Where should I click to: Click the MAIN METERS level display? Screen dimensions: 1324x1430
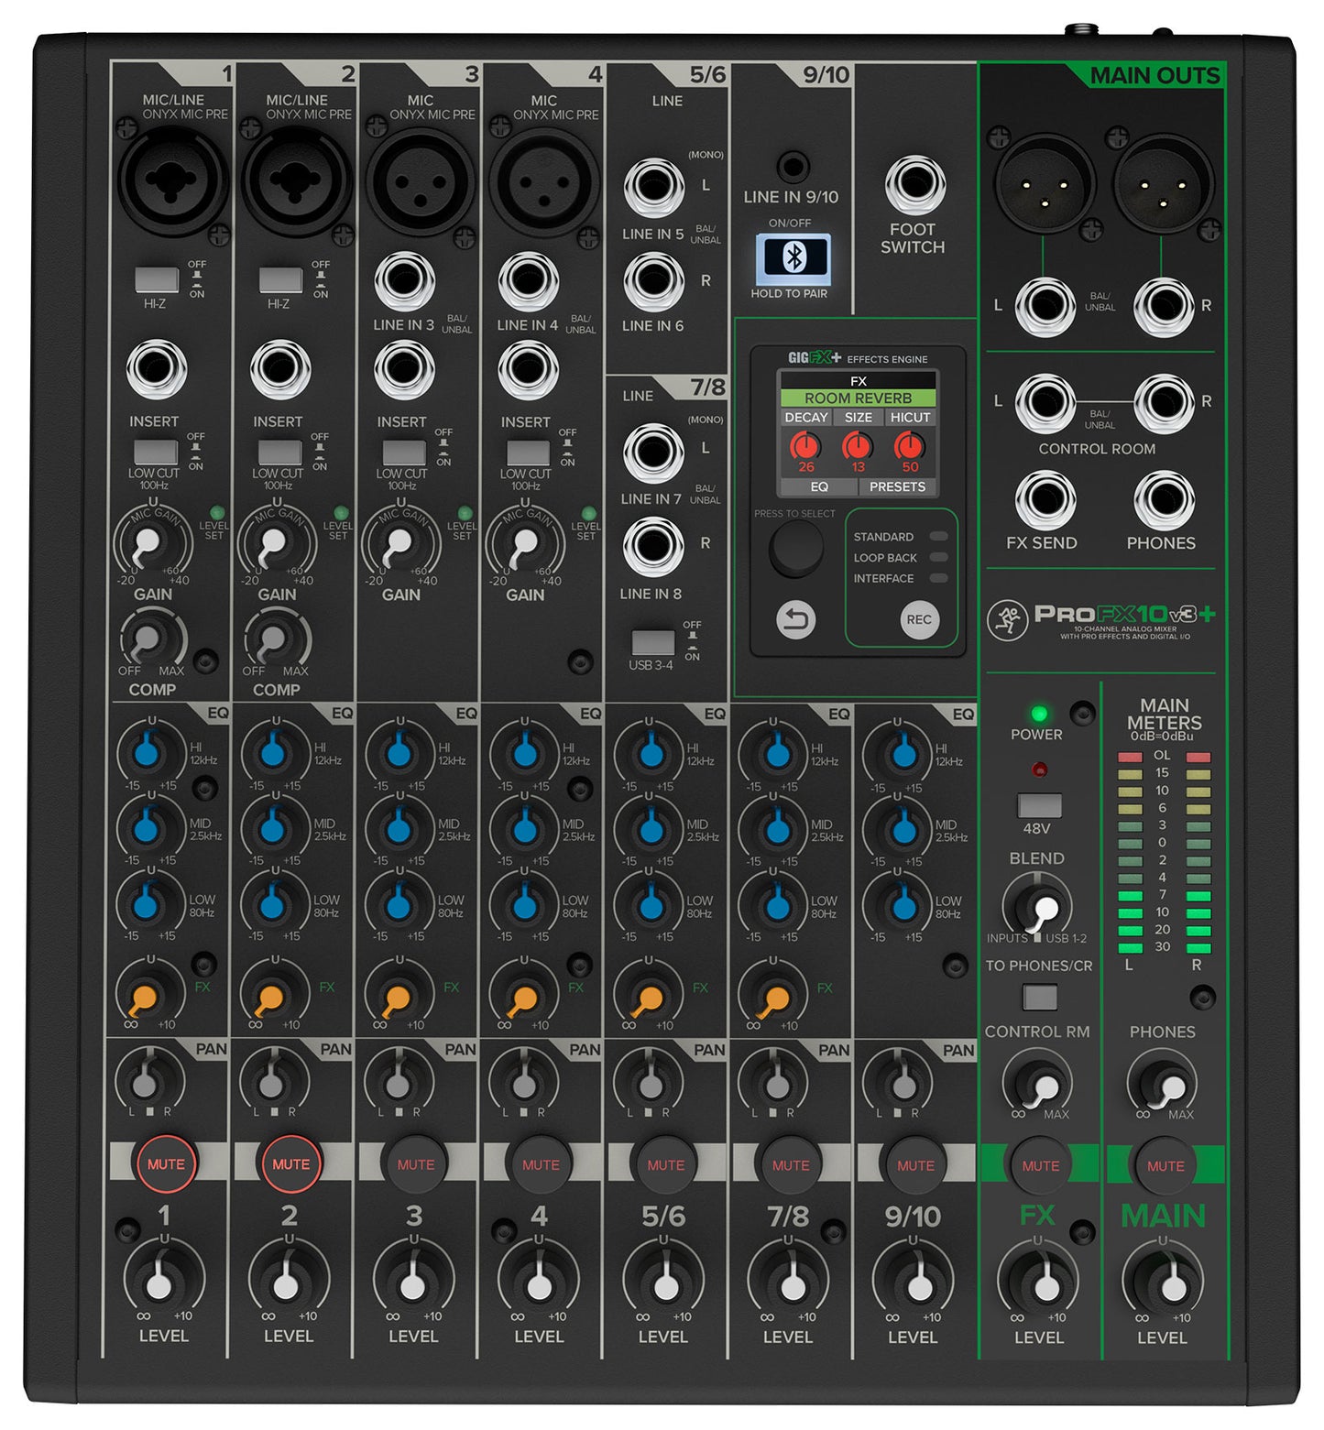[x=1164, y=852]
